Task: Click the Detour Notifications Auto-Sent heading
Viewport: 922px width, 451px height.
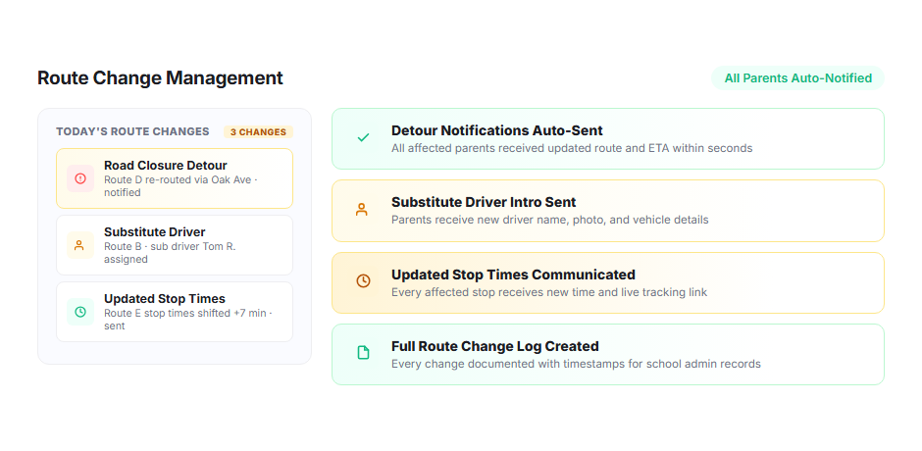Action: (497, 130)
